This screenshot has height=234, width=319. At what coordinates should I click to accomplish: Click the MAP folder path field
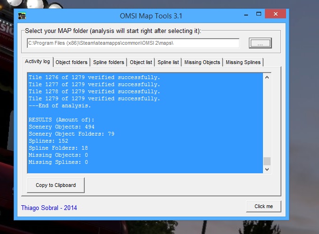click(133, 43)
